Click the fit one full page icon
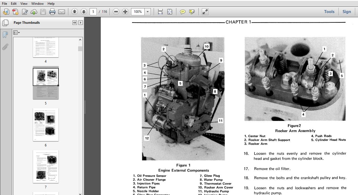 [x=170, y=12]
